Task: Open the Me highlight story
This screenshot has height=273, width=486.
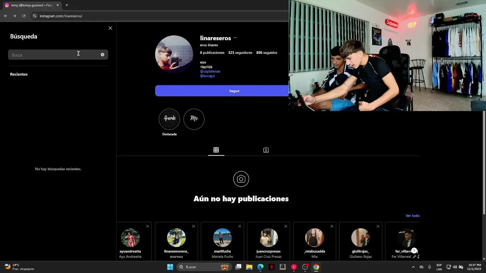Action: coord(194,119)
